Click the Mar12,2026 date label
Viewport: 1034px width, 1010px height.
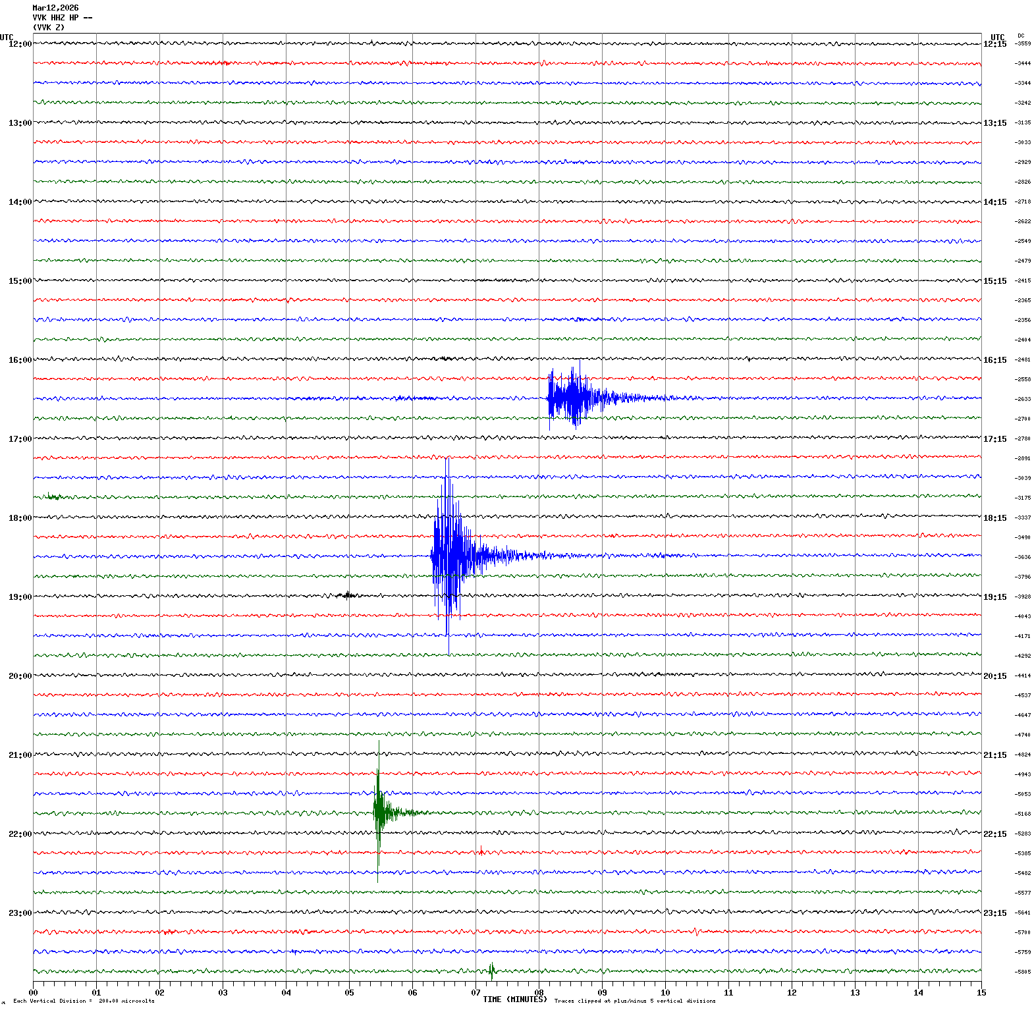(x=55, y=8)
